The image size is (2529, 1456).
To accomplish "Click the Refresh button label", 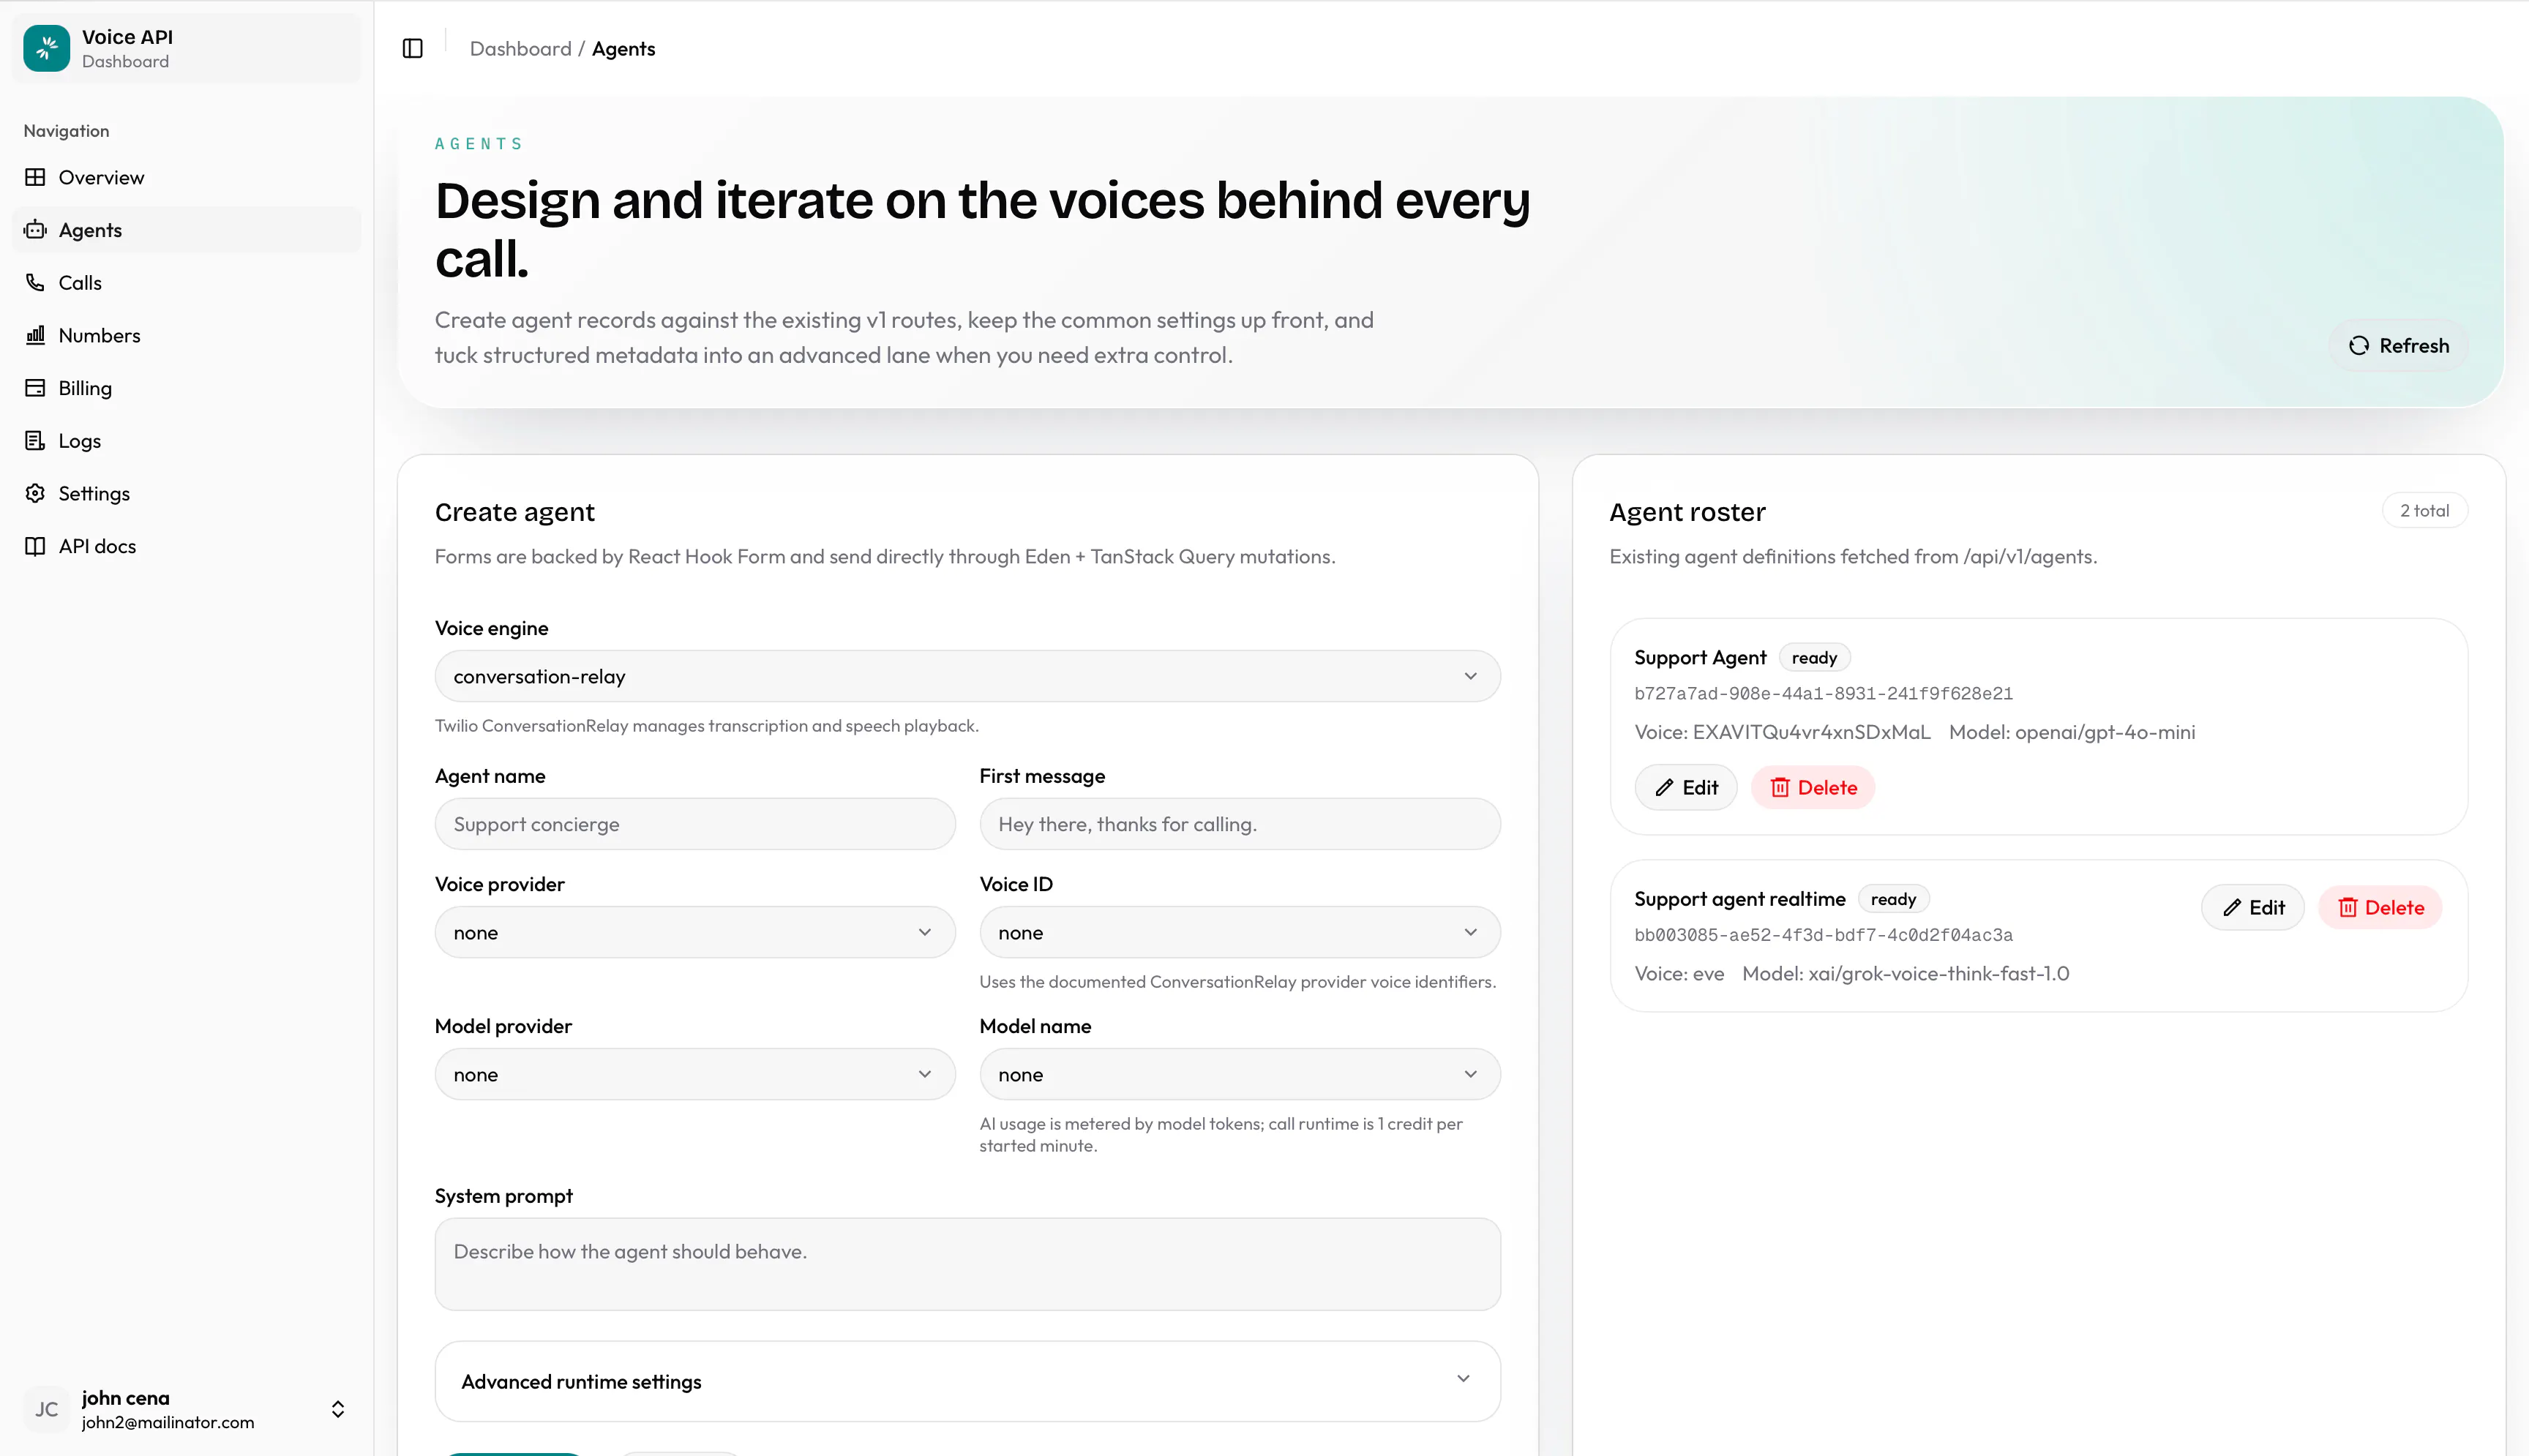I will [2414, 345].
